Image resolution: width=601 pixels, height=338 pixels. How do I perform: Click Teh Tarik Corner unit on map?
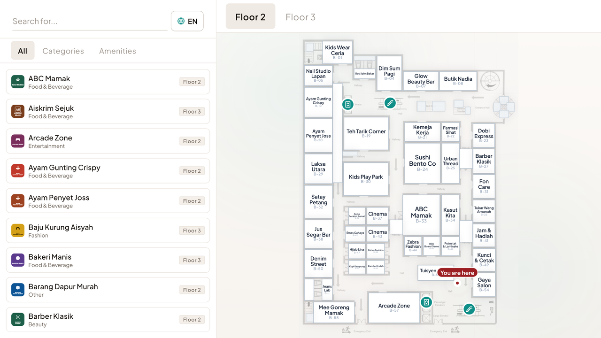[x=366, y=133]
